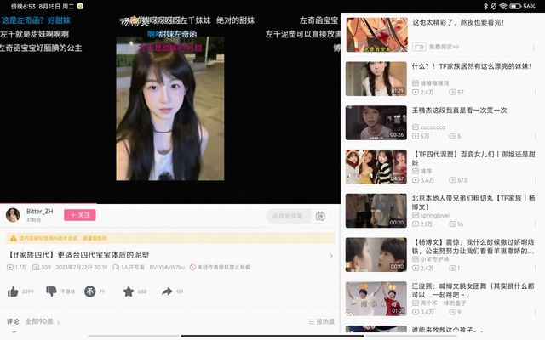Tap the Wi-Fi icon in status bar
Image resolution: width=545 pixels, height=340 pixels.
point(503,6)
